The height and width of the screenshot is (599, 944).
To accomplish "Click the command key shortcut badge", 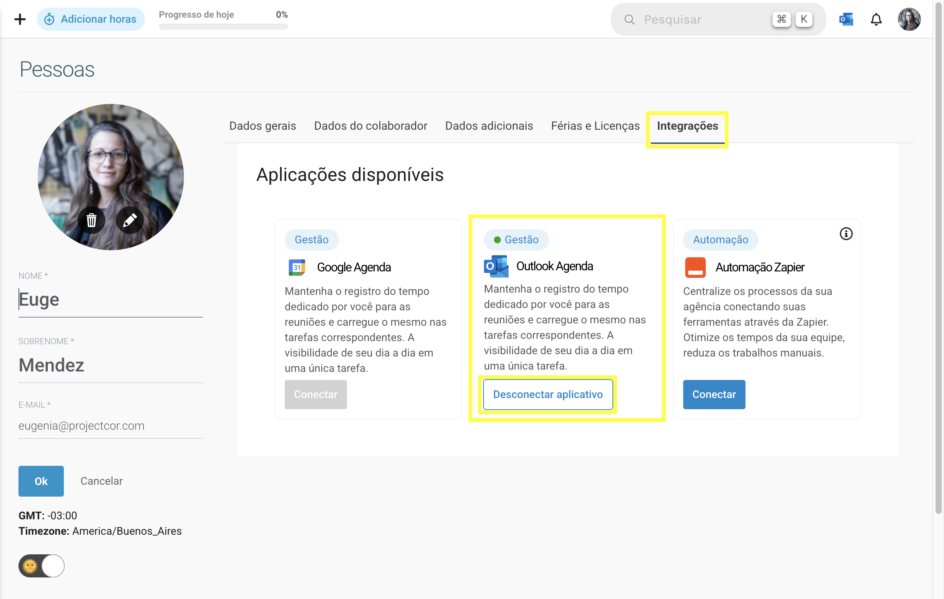I will click(781, 19).
